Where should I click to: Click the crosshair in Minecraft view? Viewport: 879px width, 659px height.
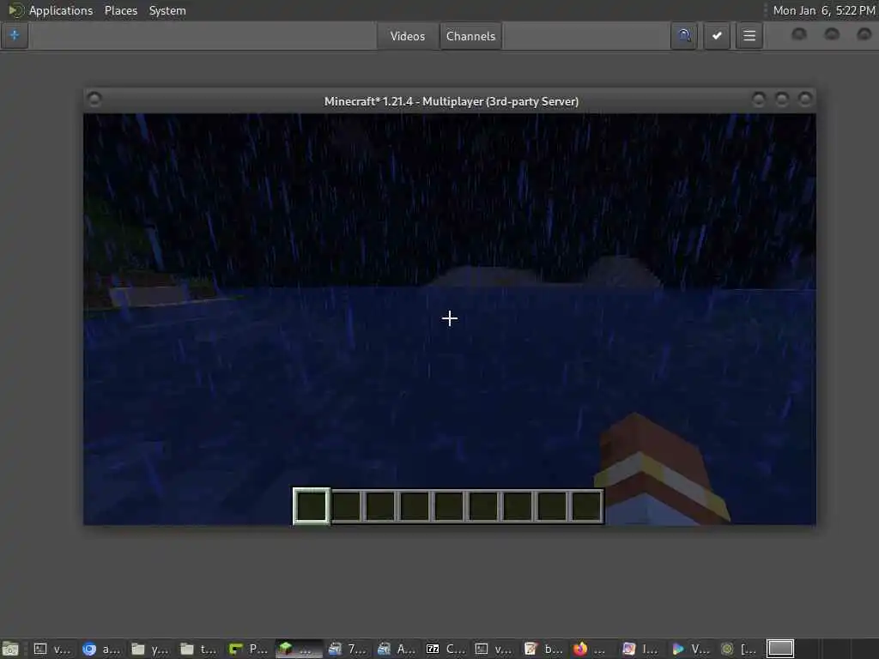coord(450,318)
